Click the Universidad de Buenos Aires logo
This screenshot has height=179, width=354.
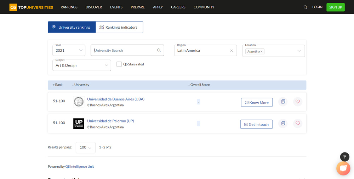coord(79,102)
